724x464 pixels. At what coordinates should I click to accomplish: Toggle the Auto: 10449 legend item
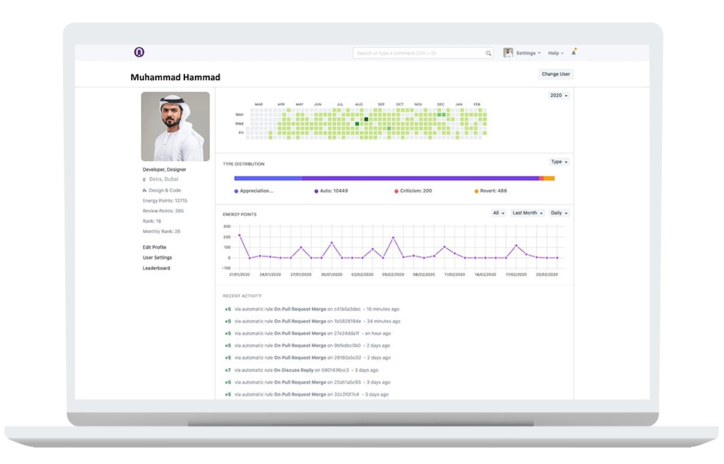click(330, 191)
